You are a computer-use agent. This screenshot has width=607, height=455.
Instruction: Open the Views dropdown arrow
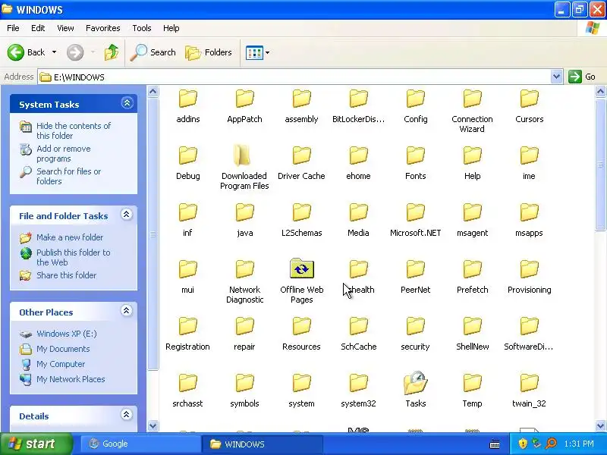268,52
